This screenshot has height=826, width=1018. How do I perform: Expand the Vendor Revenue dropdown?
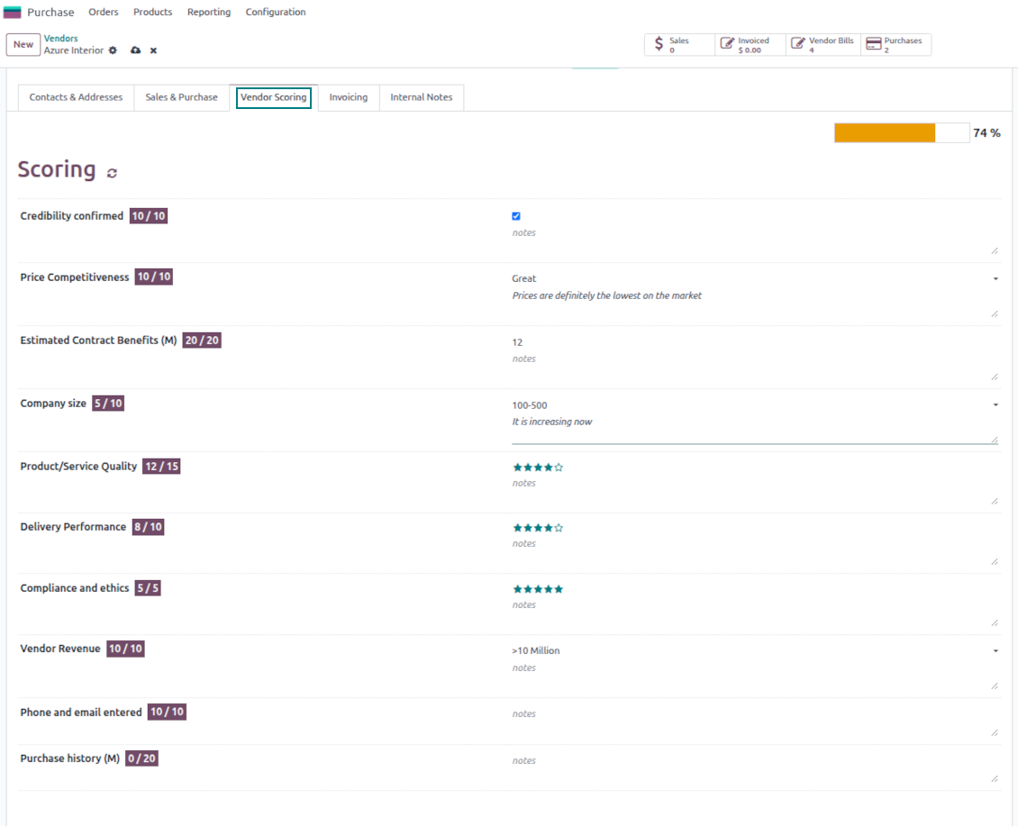995,650
